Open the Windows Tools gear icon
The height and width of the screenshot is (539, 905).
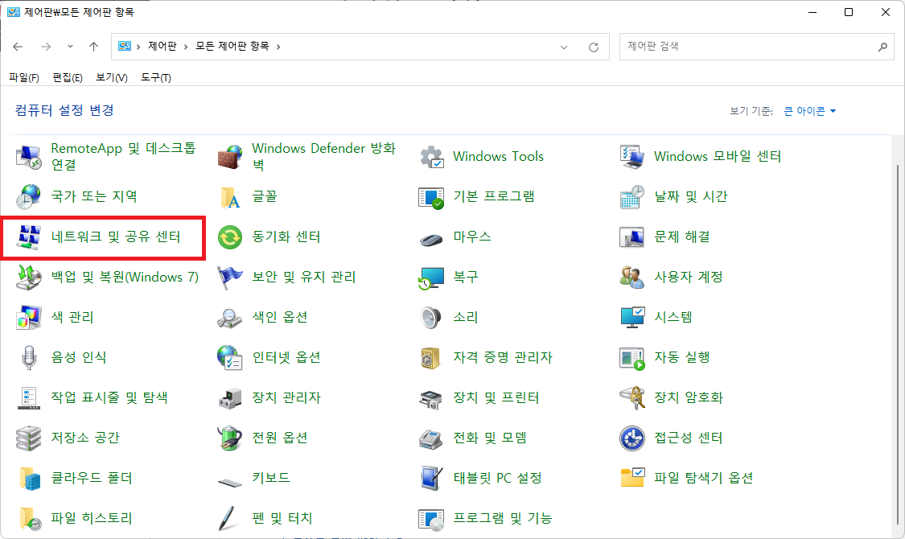click(431, 156)
